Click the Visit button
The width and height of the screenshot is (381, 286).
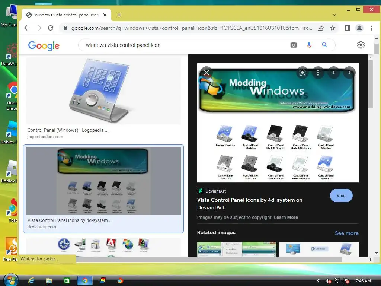pos(341,196)
